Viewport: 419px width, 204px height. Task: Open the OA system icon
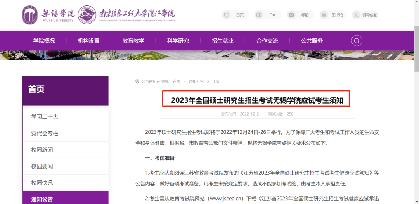point(259,15)
